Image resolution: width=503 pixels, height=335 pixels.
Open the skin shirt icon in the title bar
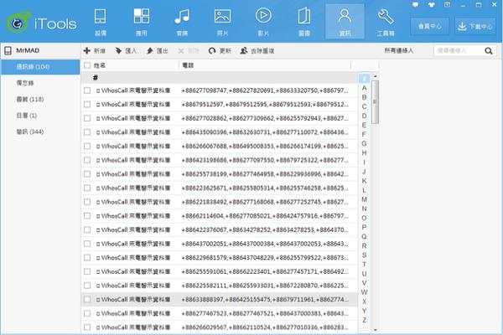click(432, 4)
